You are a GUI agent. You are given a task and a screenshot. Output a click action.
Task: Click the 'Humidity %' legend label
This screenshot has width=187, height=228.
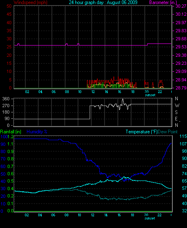(37, 132)
